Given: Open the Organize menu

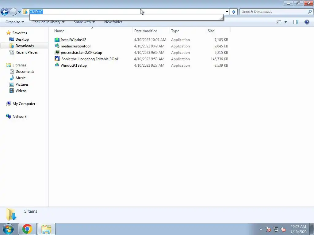Looking at the screenshot, I should tap(15, 22).
